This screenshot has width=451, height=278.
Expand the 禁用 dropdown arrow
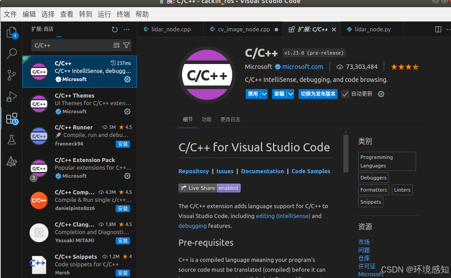coord(264,94)
